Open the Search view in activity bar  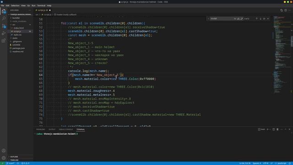(4, 18)
